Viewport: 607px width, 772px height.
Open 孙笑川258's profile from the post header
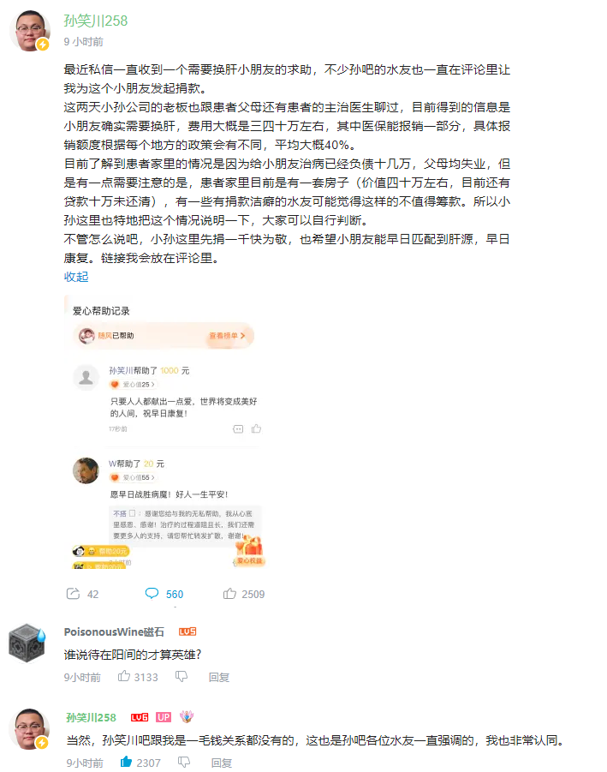click(x=95, y=21)
